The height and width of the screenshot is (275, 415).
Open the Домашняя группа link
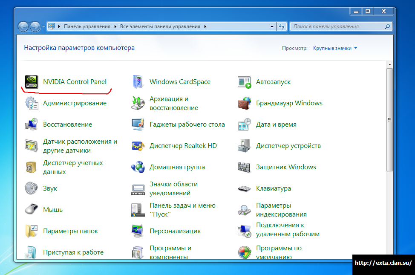[x=177, y=167]
